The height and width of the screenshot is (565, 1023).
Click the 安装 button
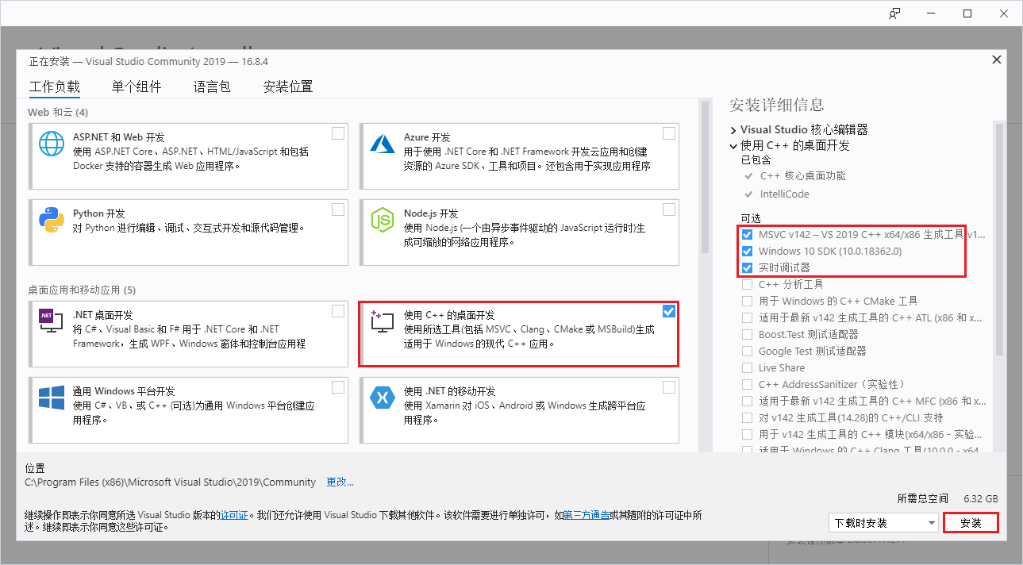(x=971, y=523)
